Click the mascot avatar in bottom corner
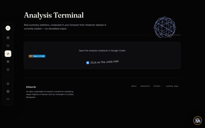Screen dimensions: 205x128 [198, 121]
